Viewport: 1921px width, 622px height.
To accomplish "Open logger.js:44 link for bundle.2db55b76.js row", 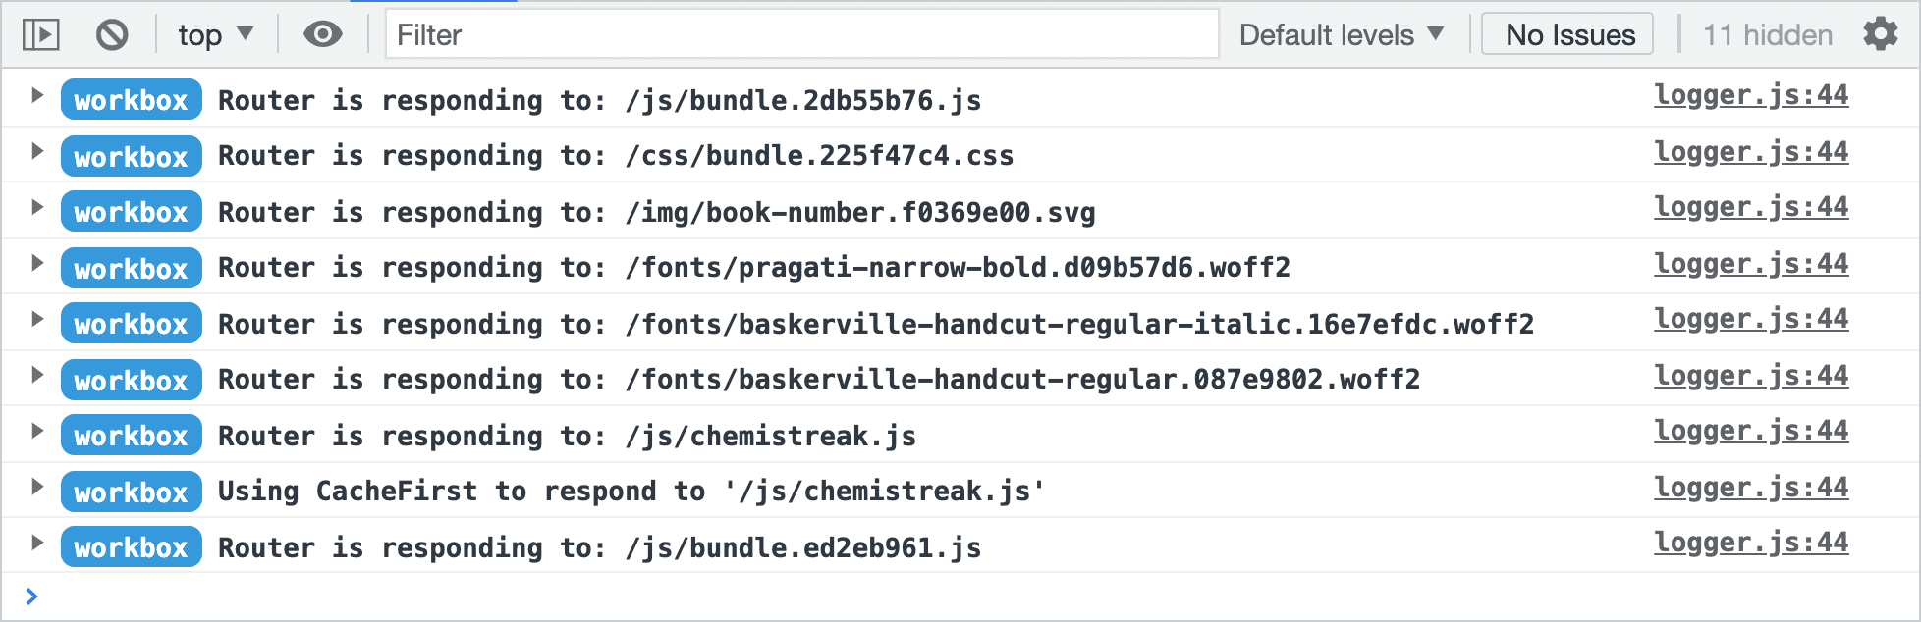I will pos(1750,95).
